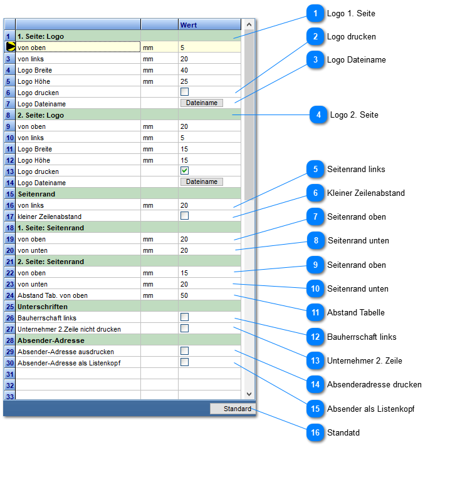460x495 pixels.
Task: Click the yellow row pointer arrow icon
Action: pyautogui.click(x=11, y=47)
